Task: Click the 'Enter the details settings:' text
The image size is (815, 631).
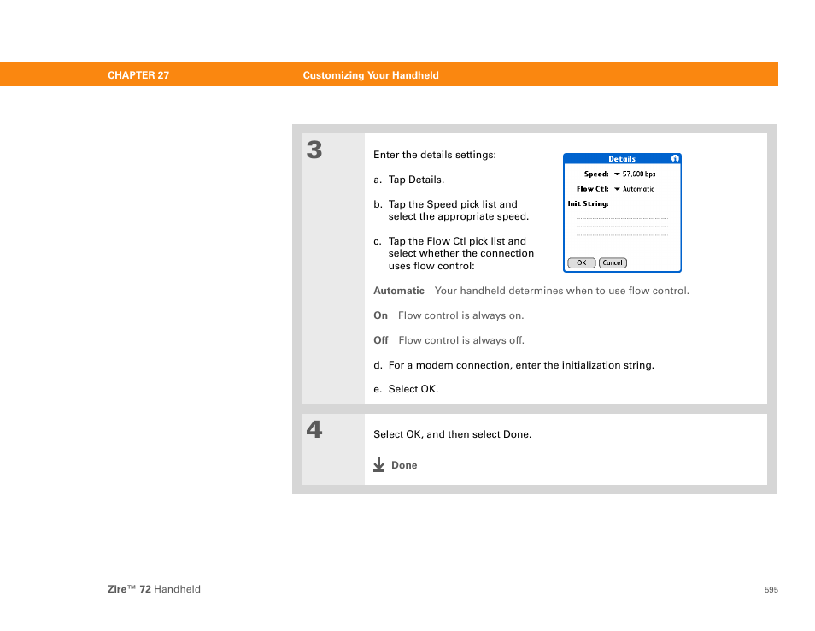Action: 435,155
